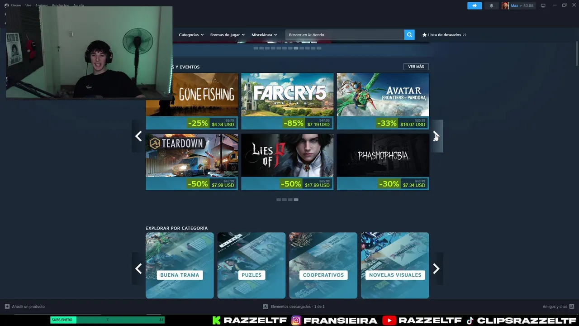Click the $17.99 USD Lies of P price
This screenshot has height=326, width=579.
click(317, 185)
